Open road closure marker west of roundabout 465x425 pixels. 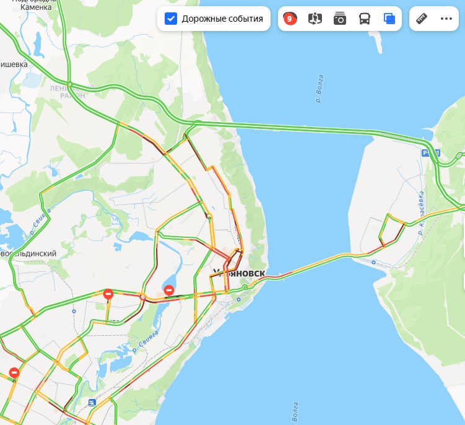(108, 294)
